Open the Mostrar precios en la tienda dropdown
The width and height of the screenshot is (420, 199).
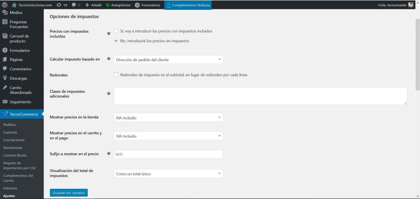click(168, 118)
